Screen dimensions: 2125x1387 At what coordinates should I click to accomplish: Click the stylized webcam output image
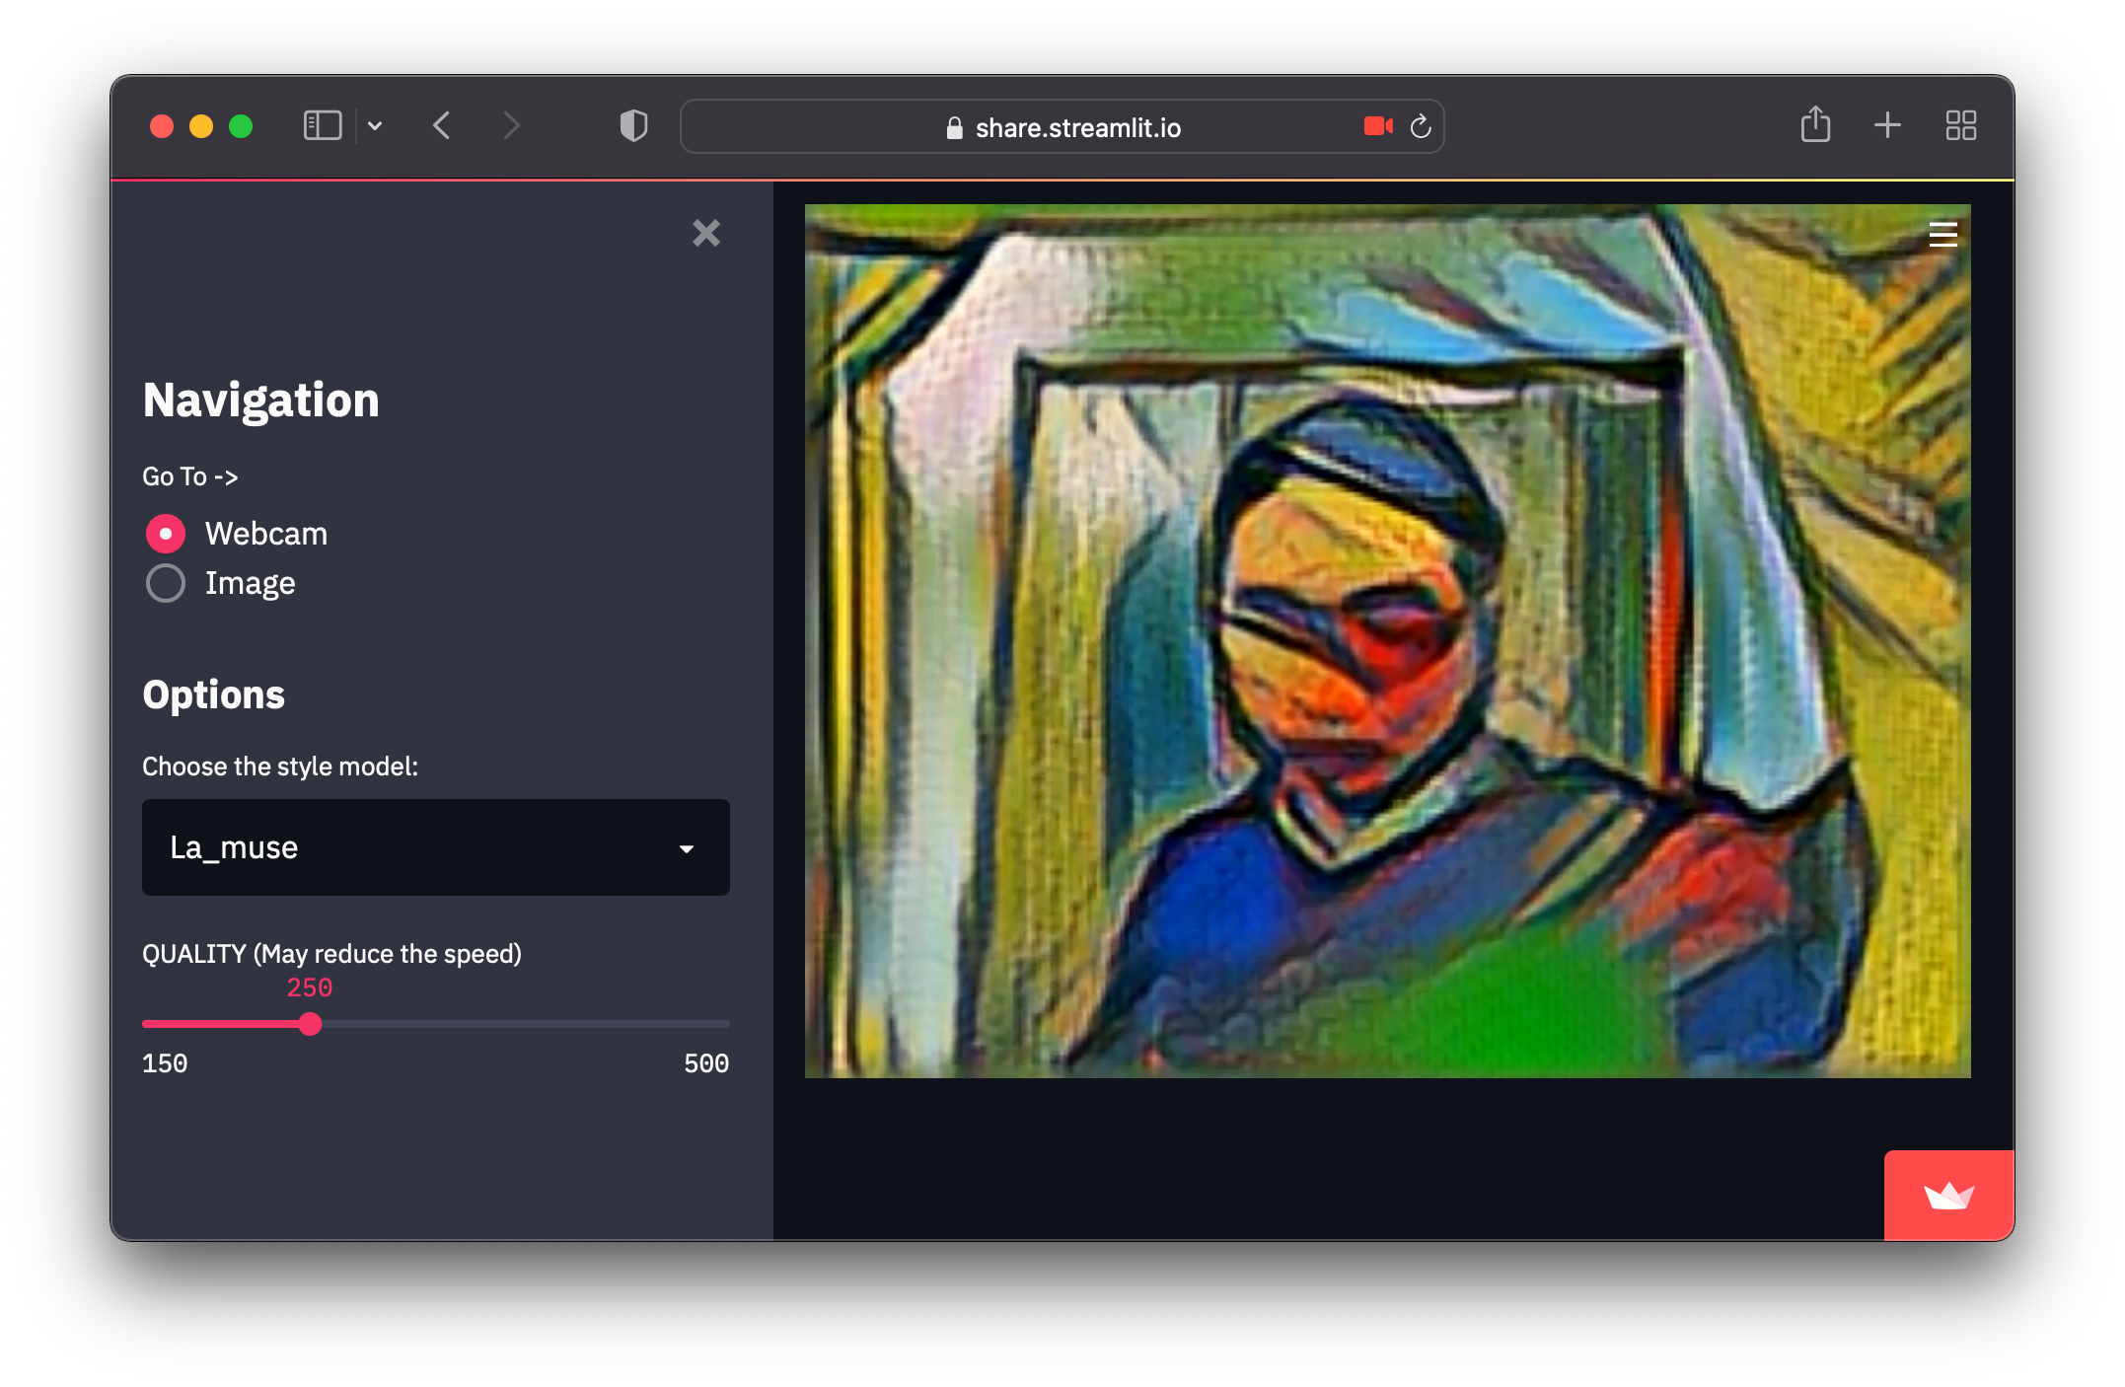pyautogui.click(x=1386, y=641)
